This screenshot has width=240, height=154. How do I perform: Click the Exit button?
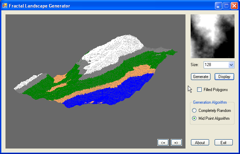pyautogui.click(x=224, y=143)
